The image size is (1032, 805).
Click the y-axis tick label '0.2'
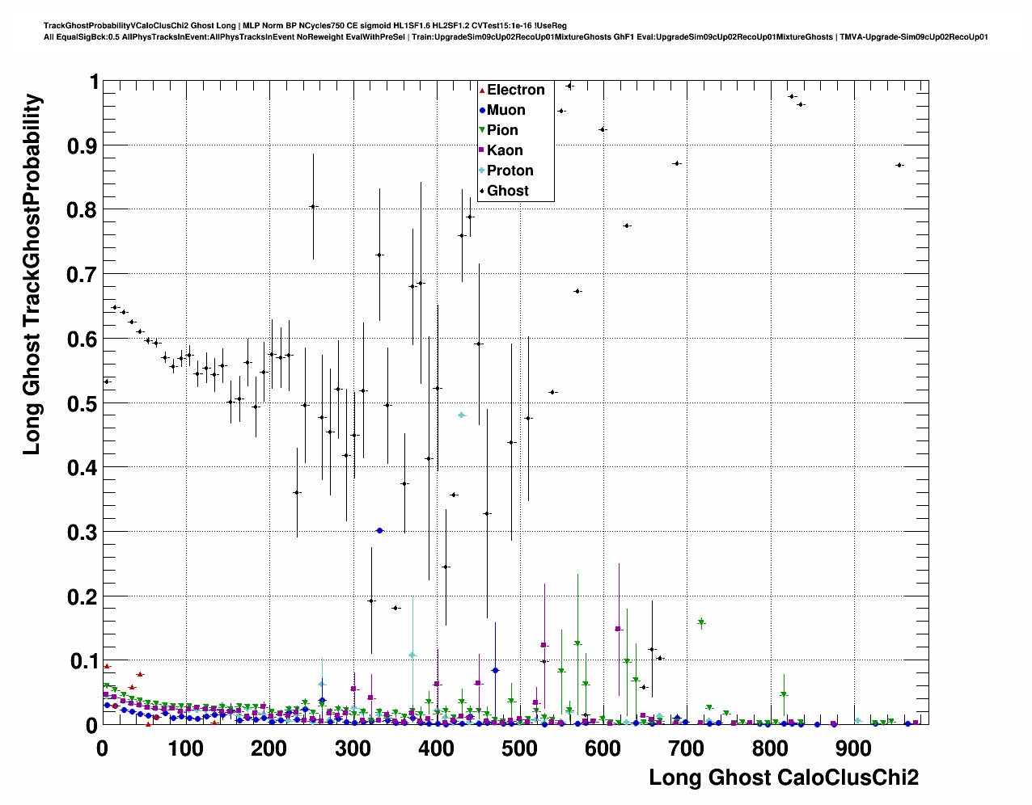tap(82, 596)
